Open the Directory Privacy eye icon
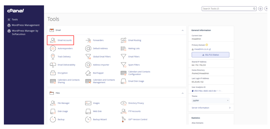270x129 pixels. click(x=123, y=103)
